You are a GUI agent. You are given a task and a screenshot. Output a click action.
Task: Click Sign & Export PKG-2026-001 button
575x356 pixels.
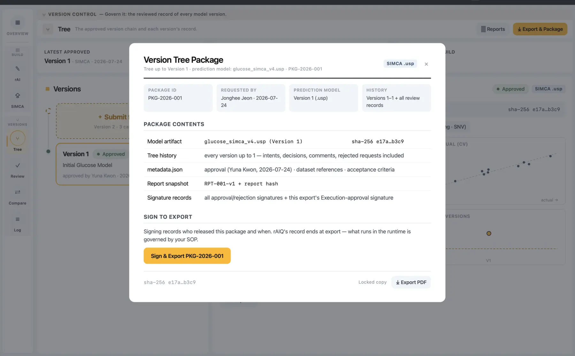[187, 256]
